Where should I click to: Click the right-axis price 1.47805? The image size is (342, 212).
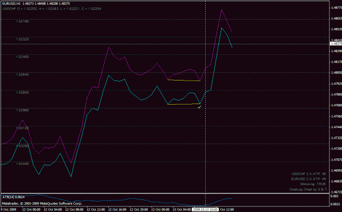click(337, 95)
